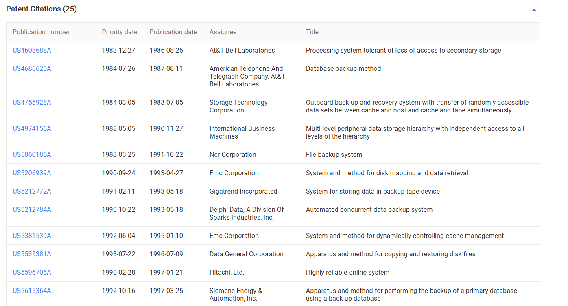Sort by the Publication date column
This screenshot has height=306, width=568.
tap(173, 32)
